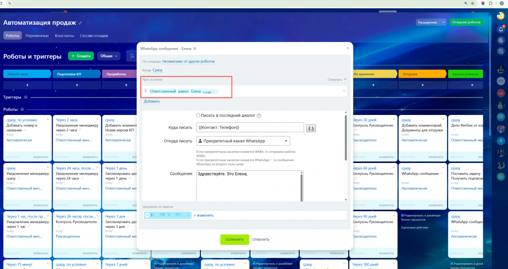Viewport: 508px width, 269px height.
Task: Delete the Добавить комментарий Документы для отгрузки robot
Action: (444, 119)
